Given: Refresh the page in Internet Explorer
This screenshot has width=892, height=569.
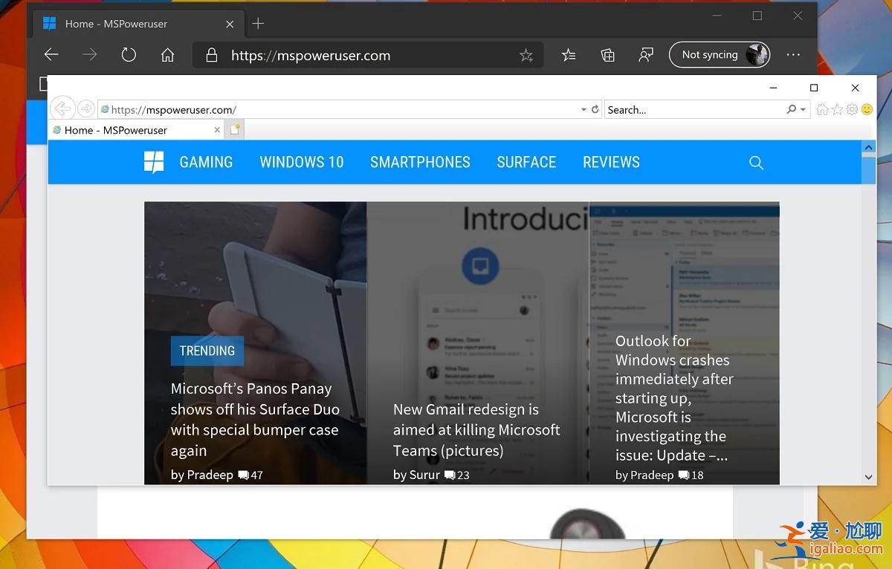Looking at the screenshot, I should coord(595,108).
